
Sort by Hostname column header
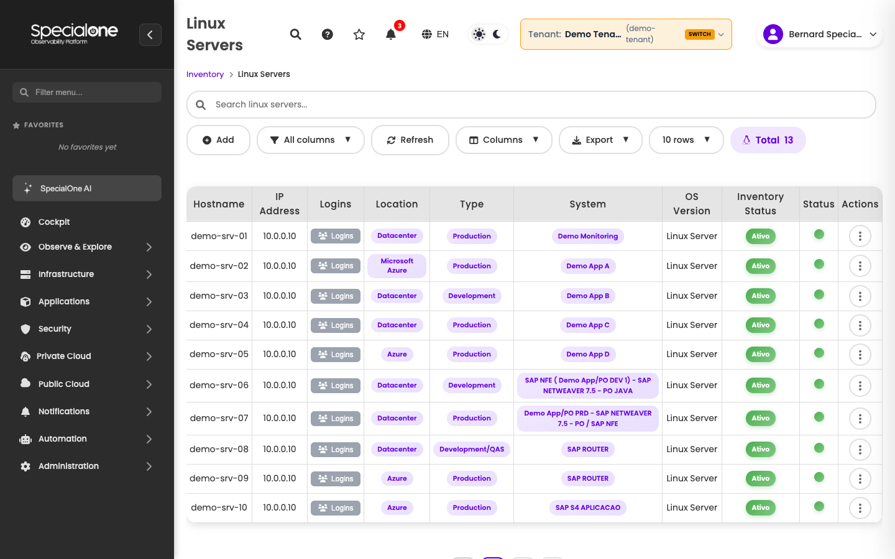coord(219,204)
